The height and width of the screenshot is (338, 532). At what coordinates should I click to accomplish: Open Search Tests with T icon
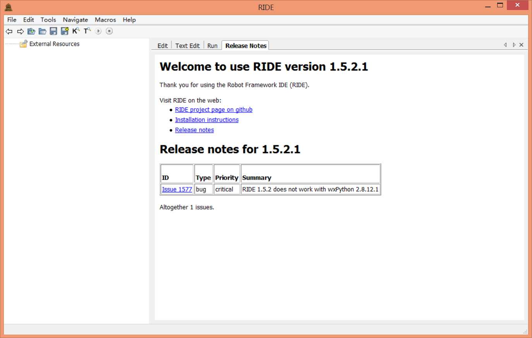[x=87, y=31]
